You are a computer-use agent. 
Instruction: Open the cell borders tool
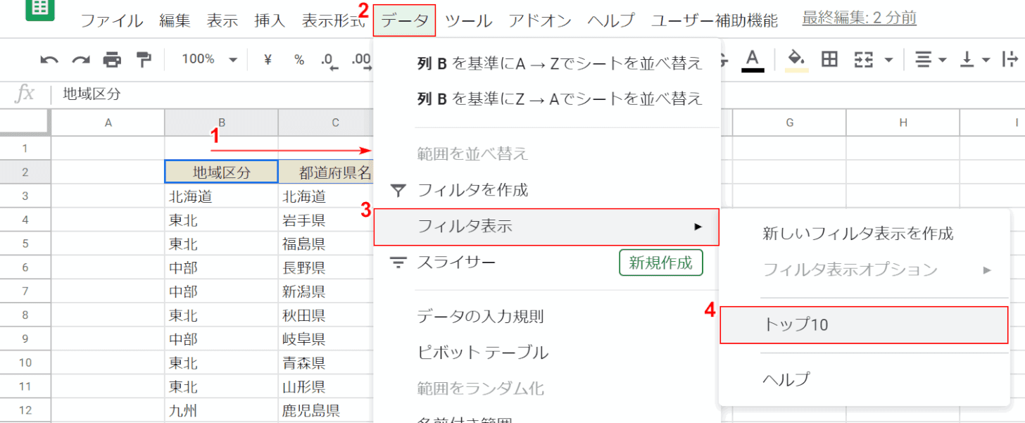(830, 60)
